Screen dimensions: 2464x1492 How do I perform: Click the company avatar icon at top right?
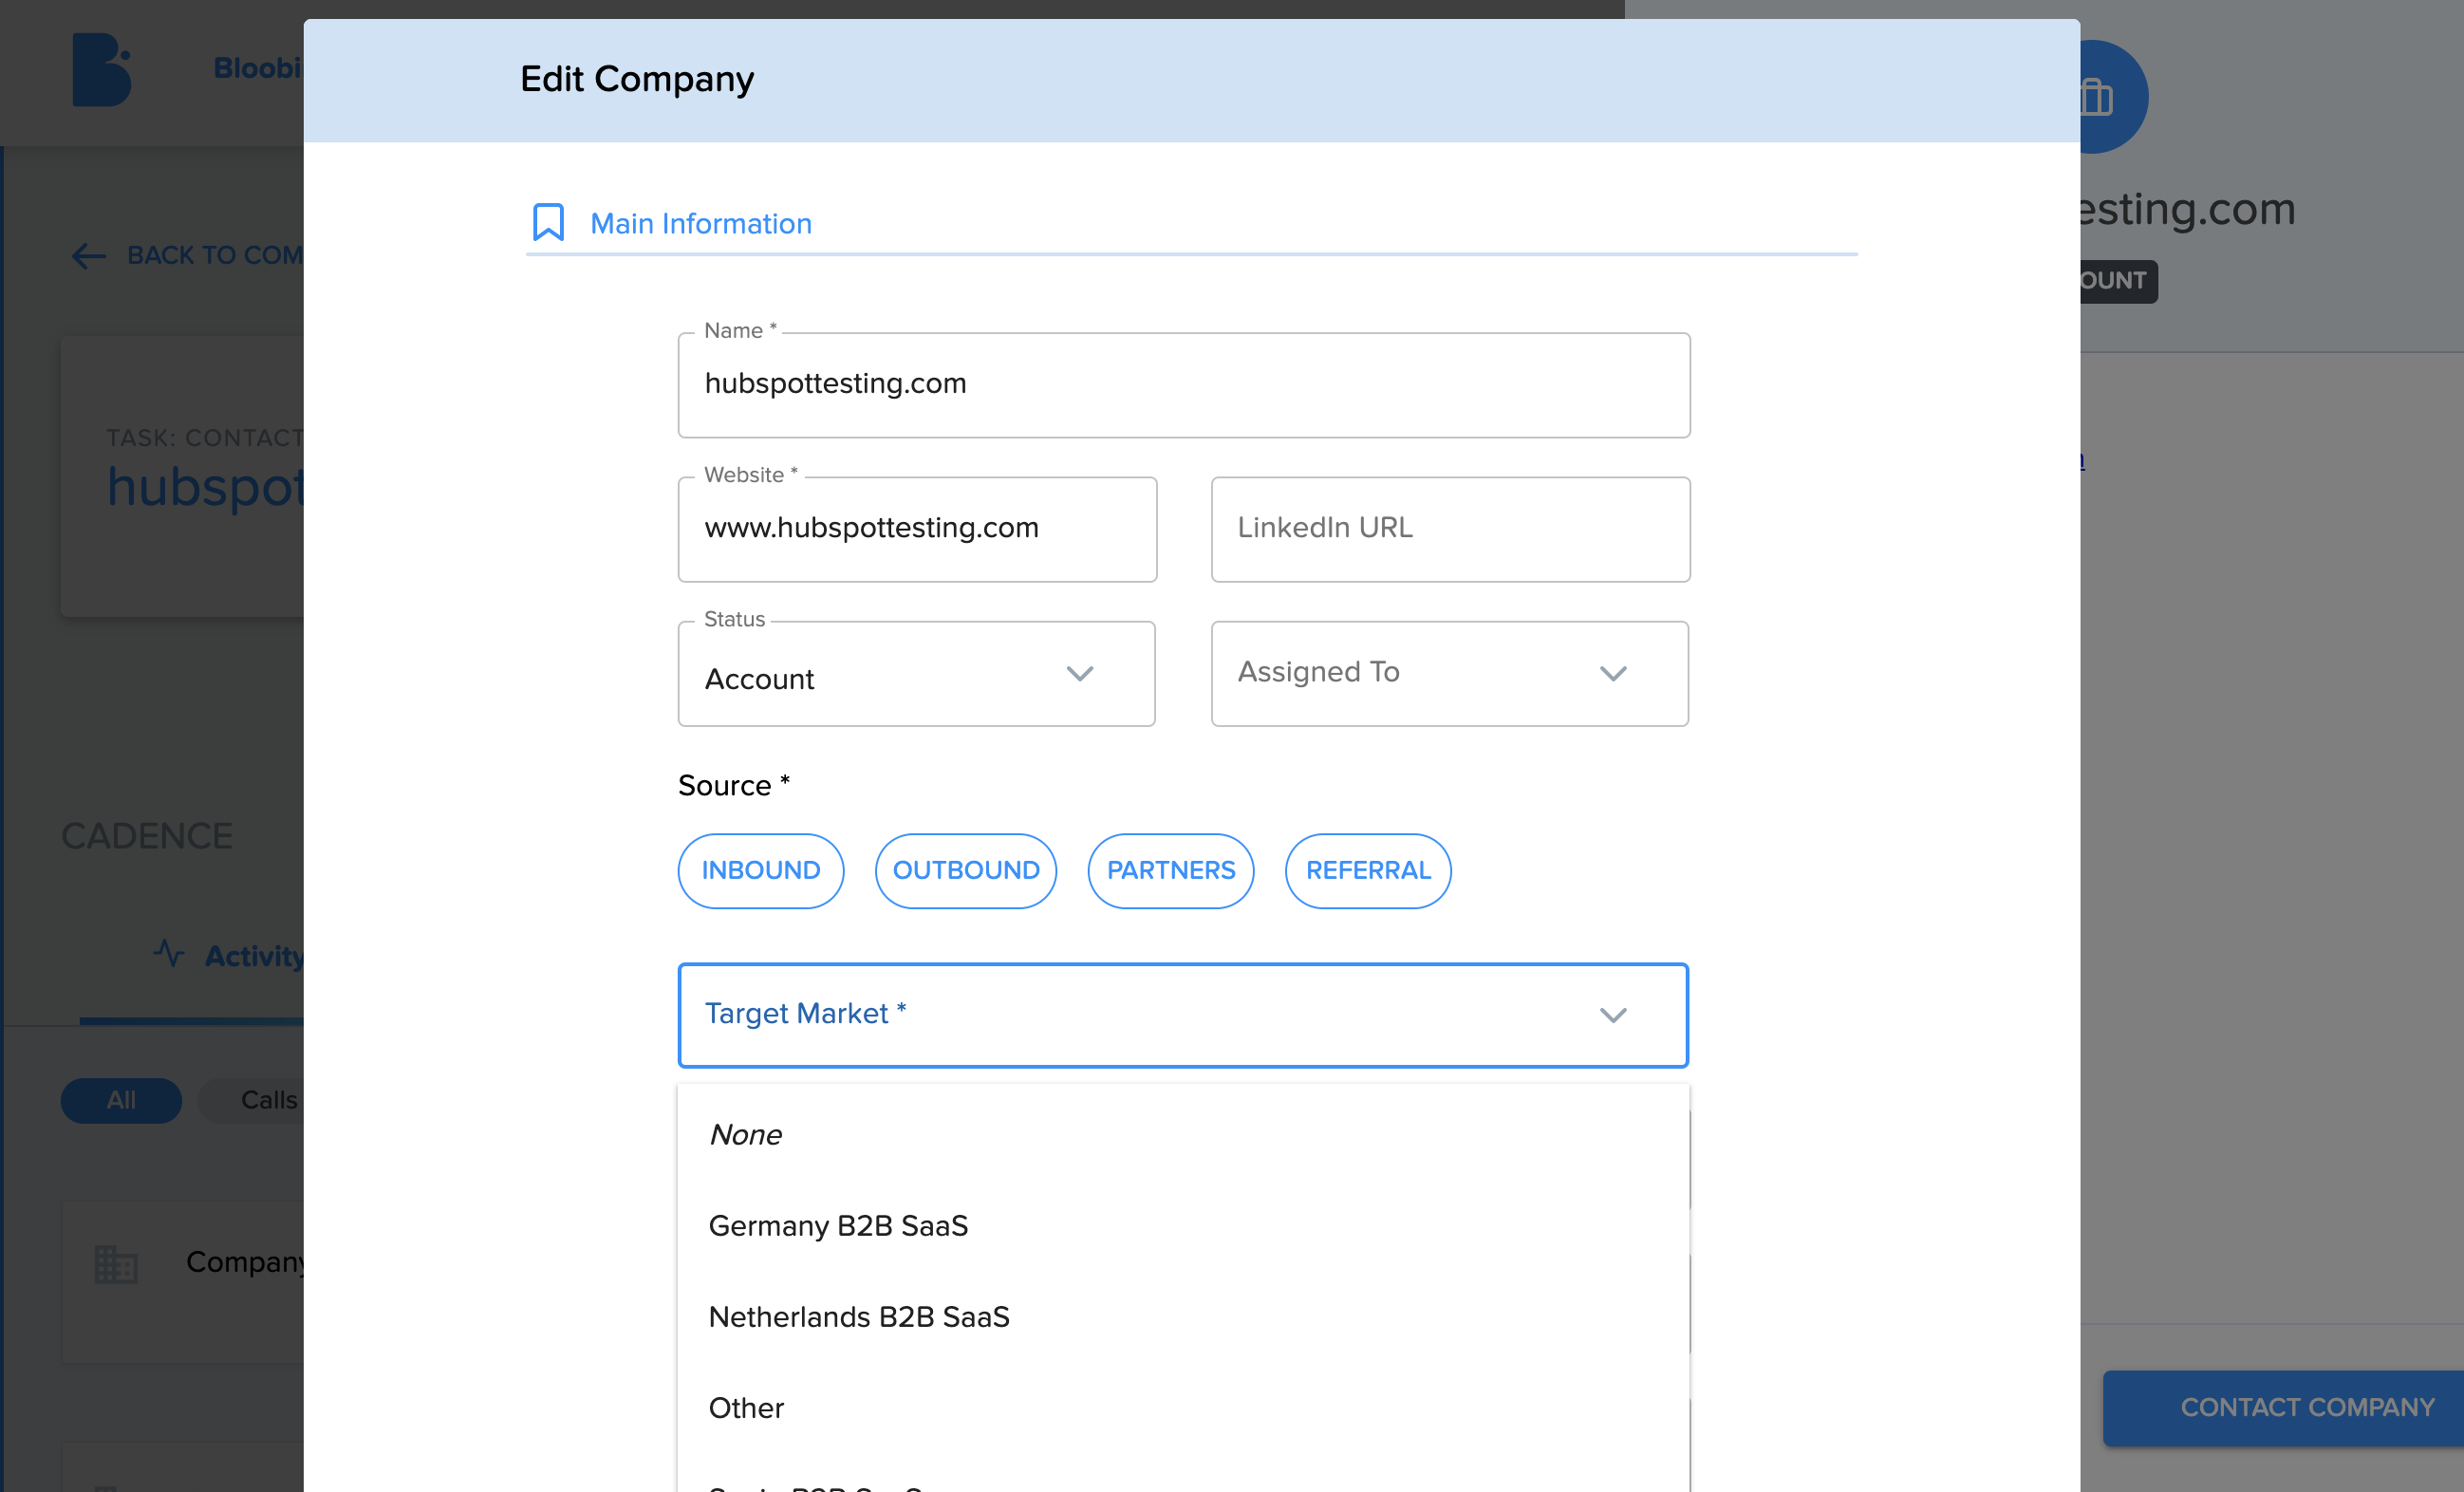click(x=2112, y=97)
